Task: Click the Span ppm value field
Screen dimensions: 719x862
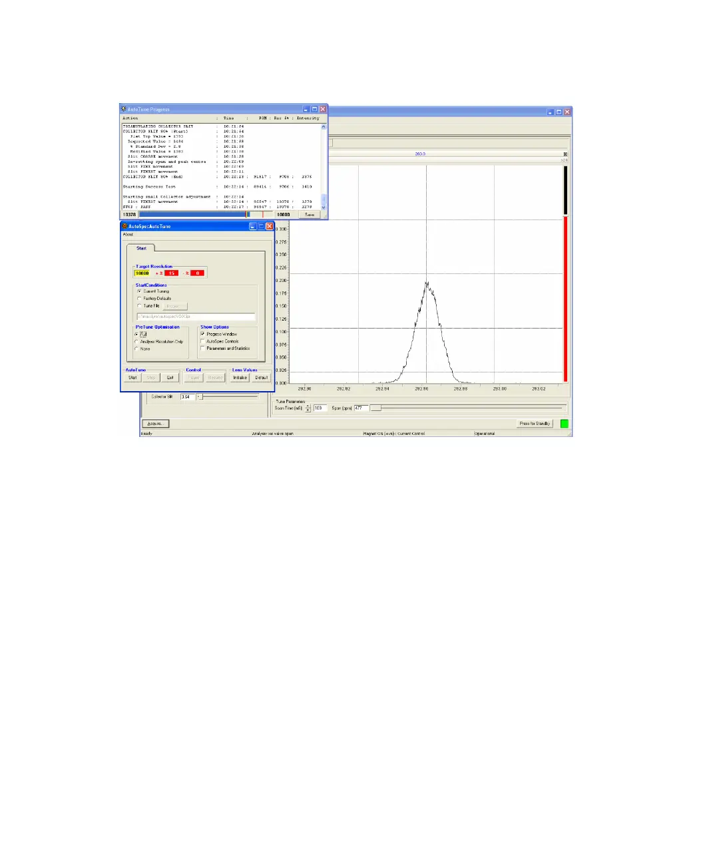Action: [360, 408]
